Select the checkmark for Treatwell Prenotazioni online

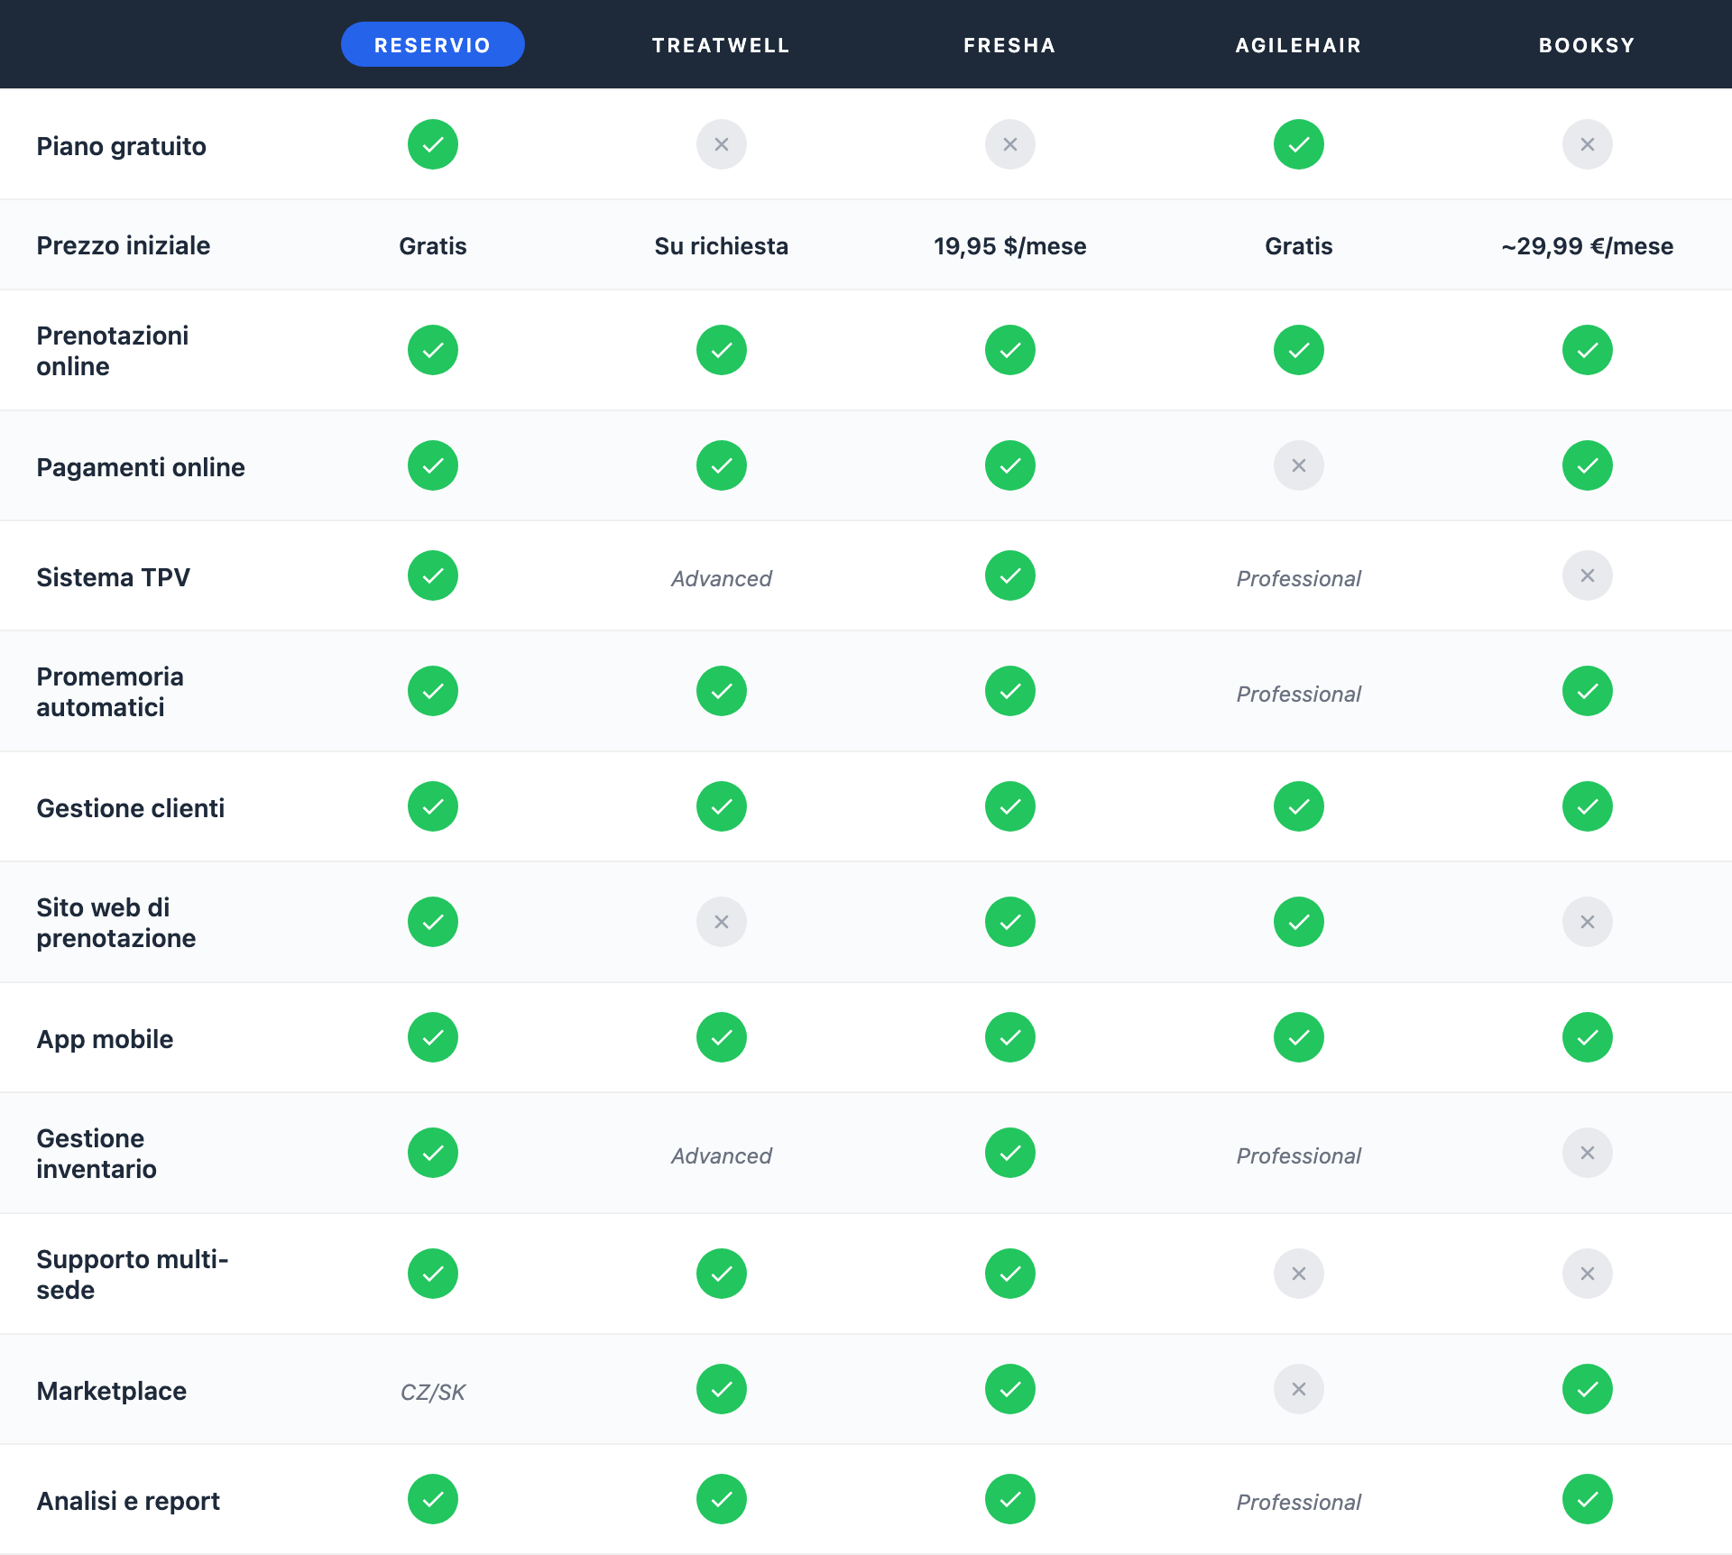pos(721,350)
